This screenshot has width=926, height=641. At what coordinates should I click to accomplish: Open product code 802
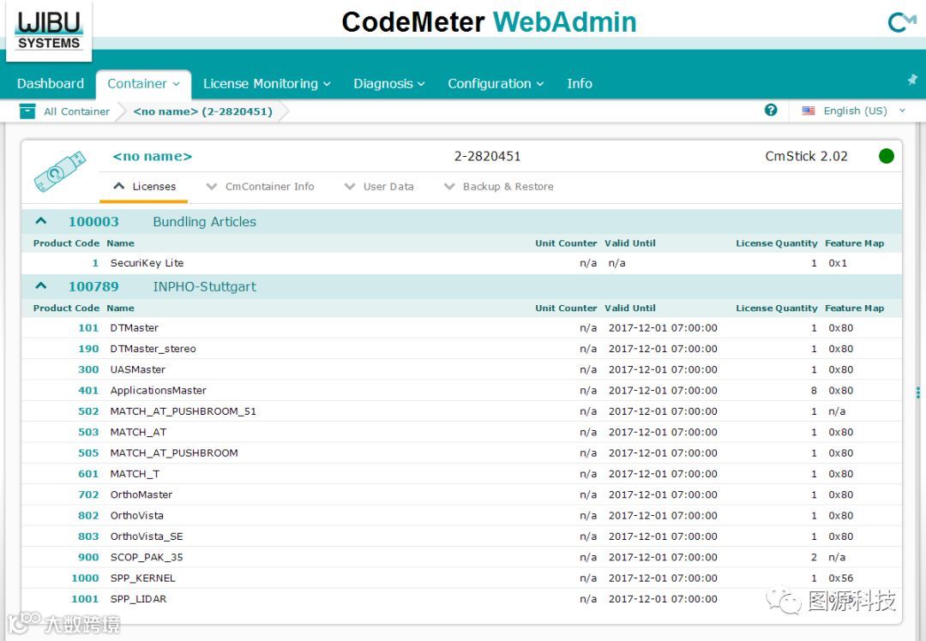click(88, 515)
